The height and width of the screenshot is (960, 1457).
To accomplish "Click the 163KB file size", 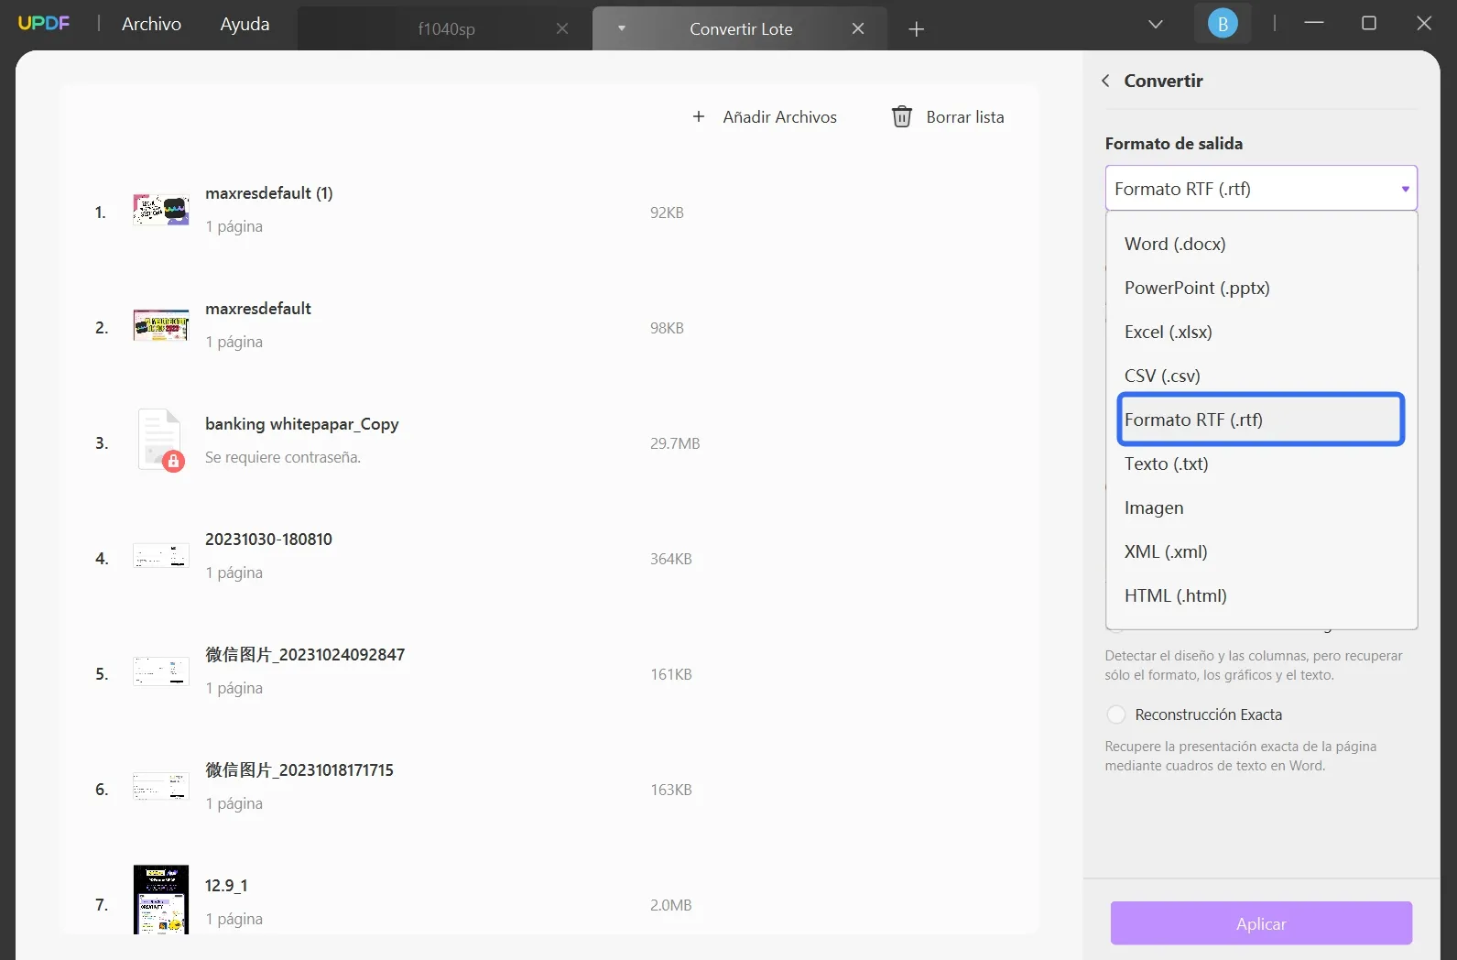I will [x=671, y=790].
